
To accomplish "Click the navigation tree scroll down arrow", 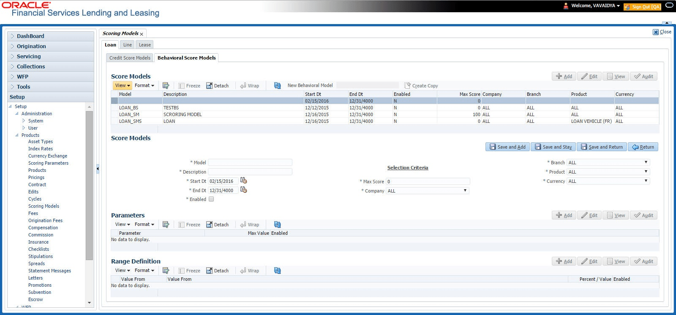I will (89, 303).
